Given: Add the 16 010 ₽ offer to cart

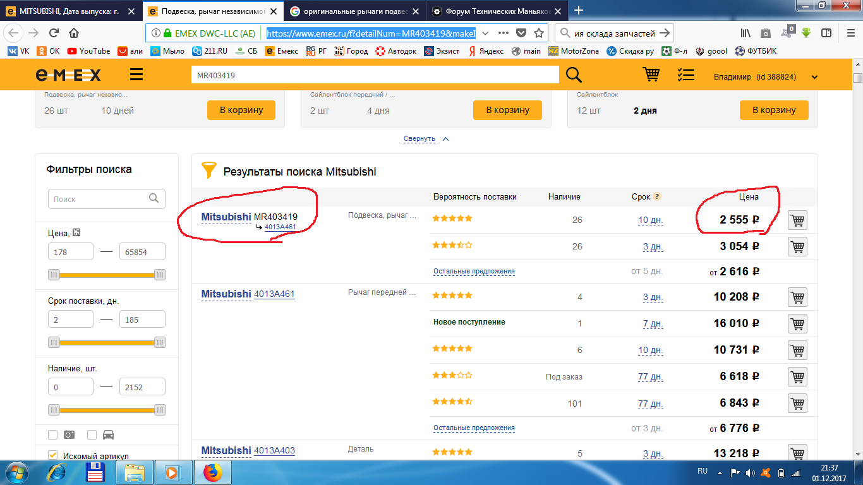Looking at the screenshot, I should coord(797,323).
